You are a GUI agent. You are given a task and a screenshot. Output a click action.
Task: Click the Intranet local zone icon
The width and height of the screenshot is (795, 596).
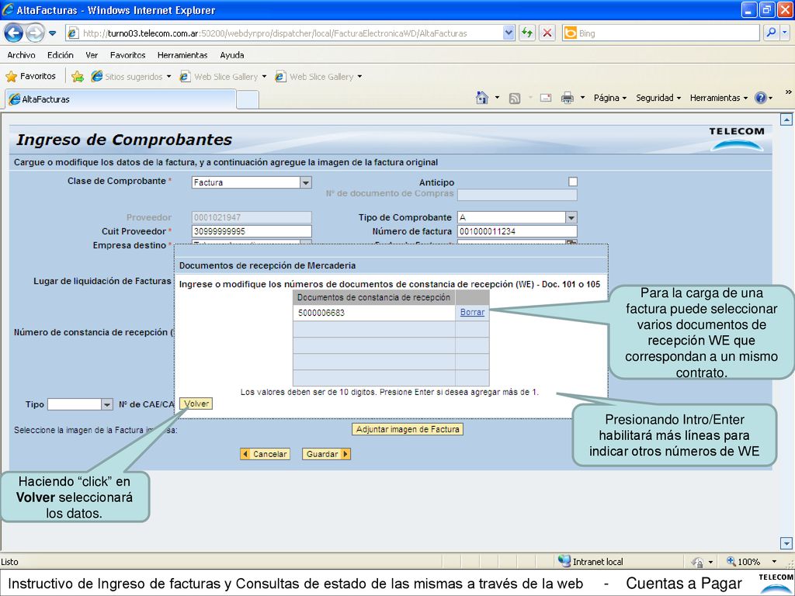point(564,561)
